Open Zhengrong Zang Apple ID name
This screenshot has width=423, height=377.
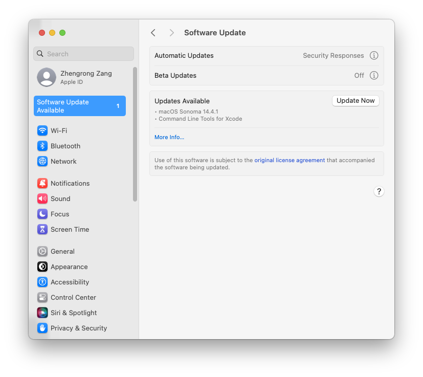(x=86, y=73)
